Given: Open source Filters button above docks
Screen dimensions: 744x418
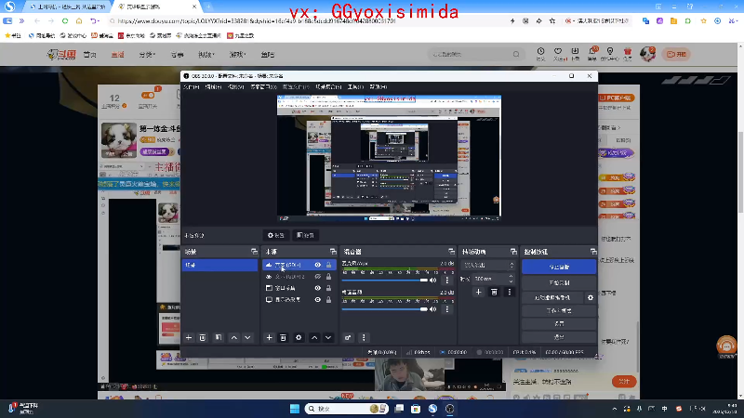Looking at the screenshot, I should [x=305, y=235].
